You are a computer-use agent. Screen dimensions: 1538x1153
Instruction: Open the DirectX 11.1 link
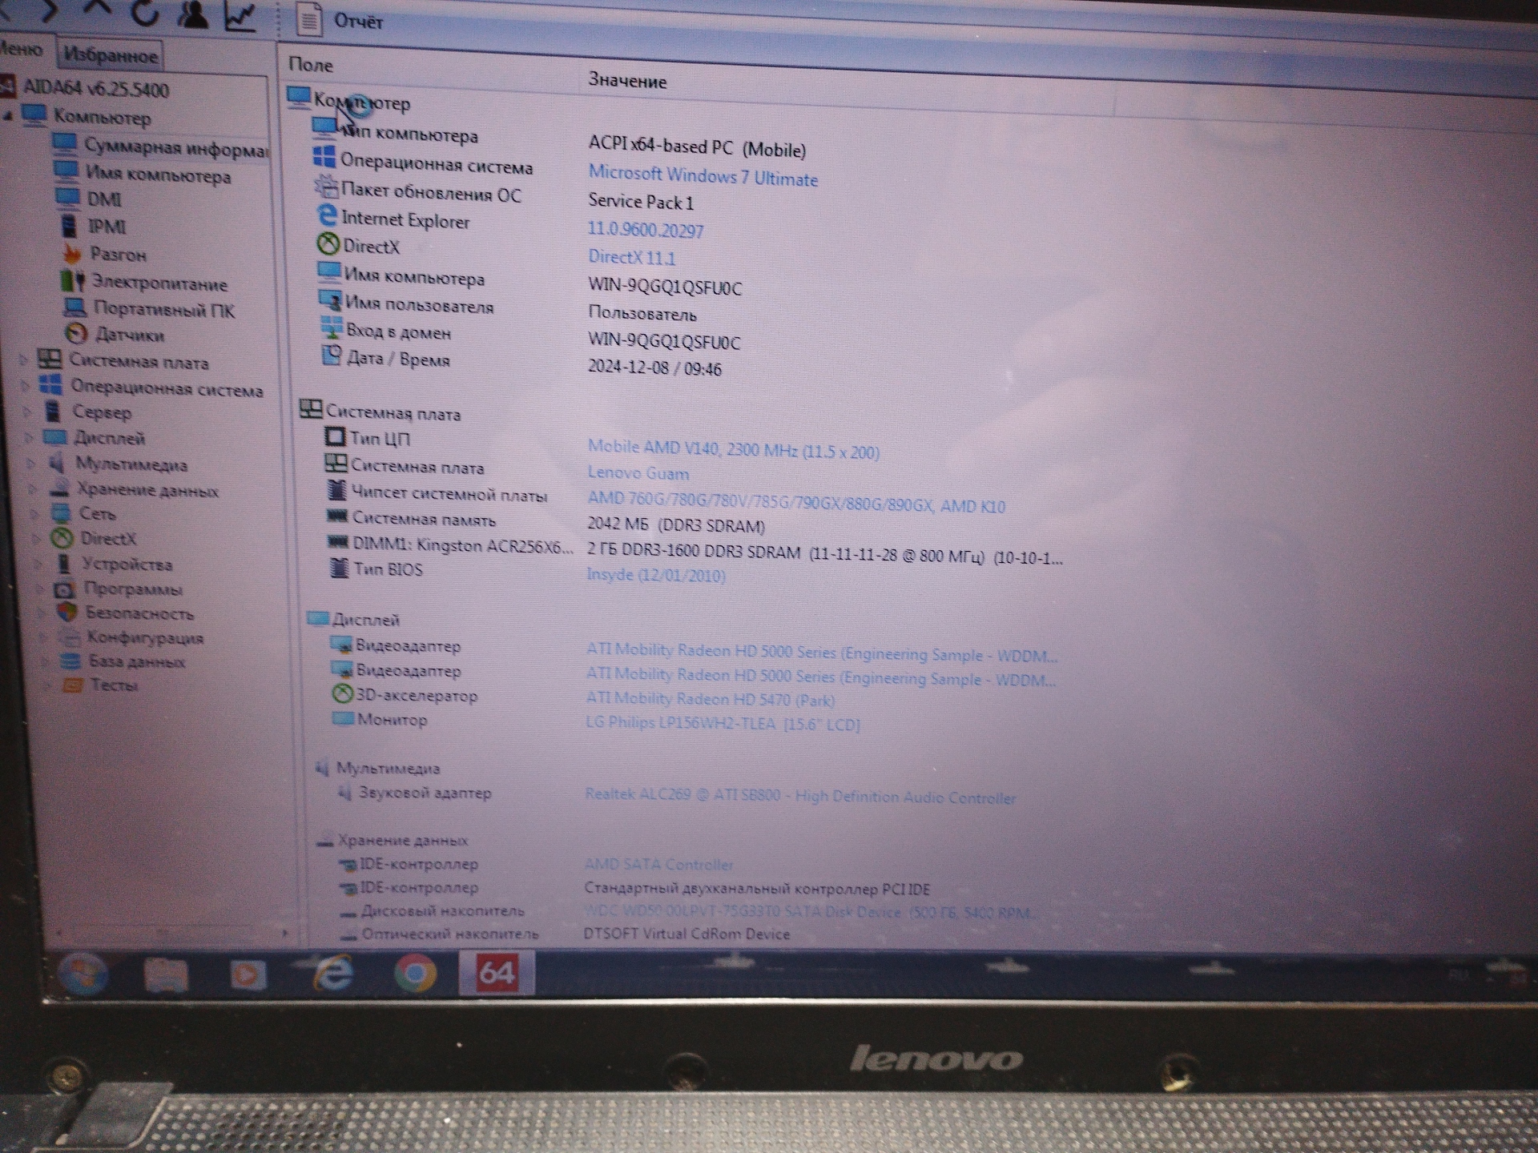pos(631,257)
